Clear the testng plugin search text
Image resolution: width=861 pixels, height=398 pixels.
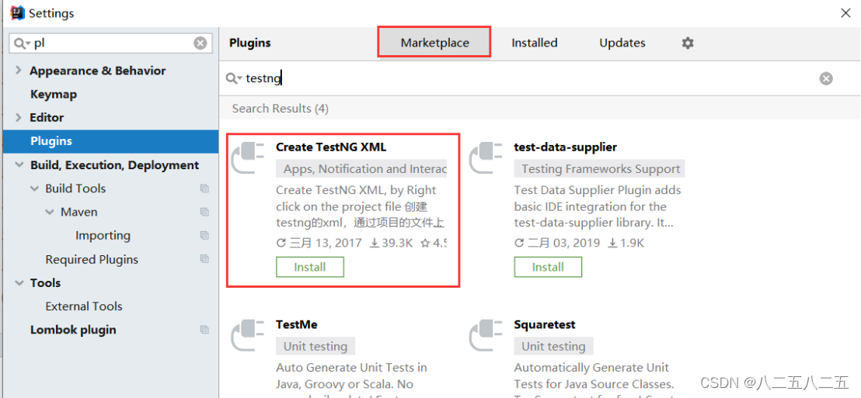pos(826,79)
